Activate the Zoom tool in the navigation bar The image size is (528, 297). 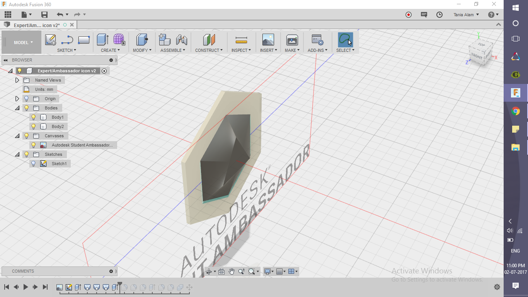tap(242, 271)
